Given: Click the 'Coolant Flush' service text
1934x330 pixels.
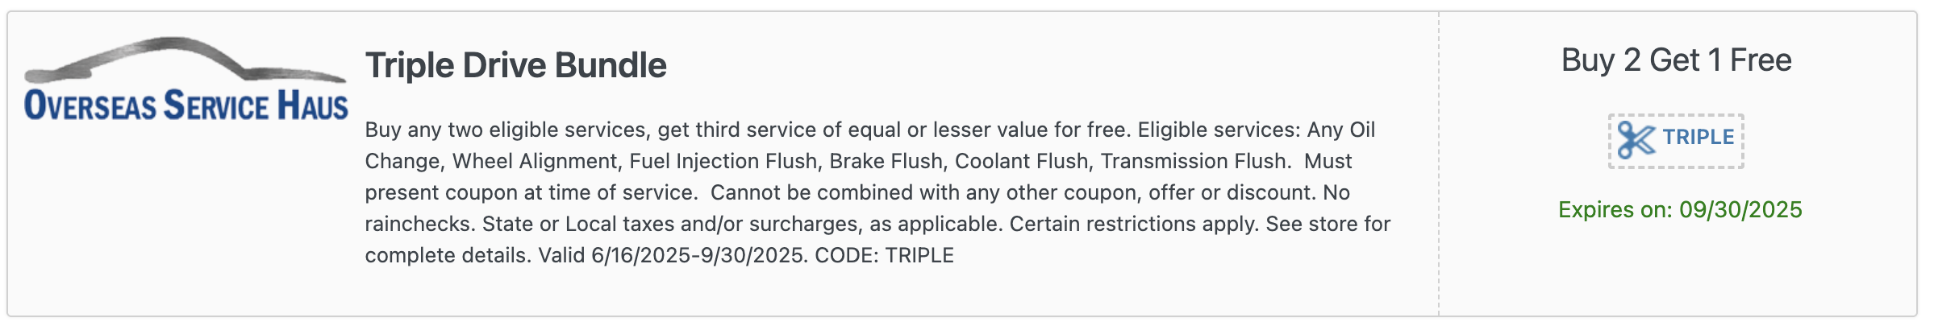Looking at the screenshot, I should coord(1022,161).
